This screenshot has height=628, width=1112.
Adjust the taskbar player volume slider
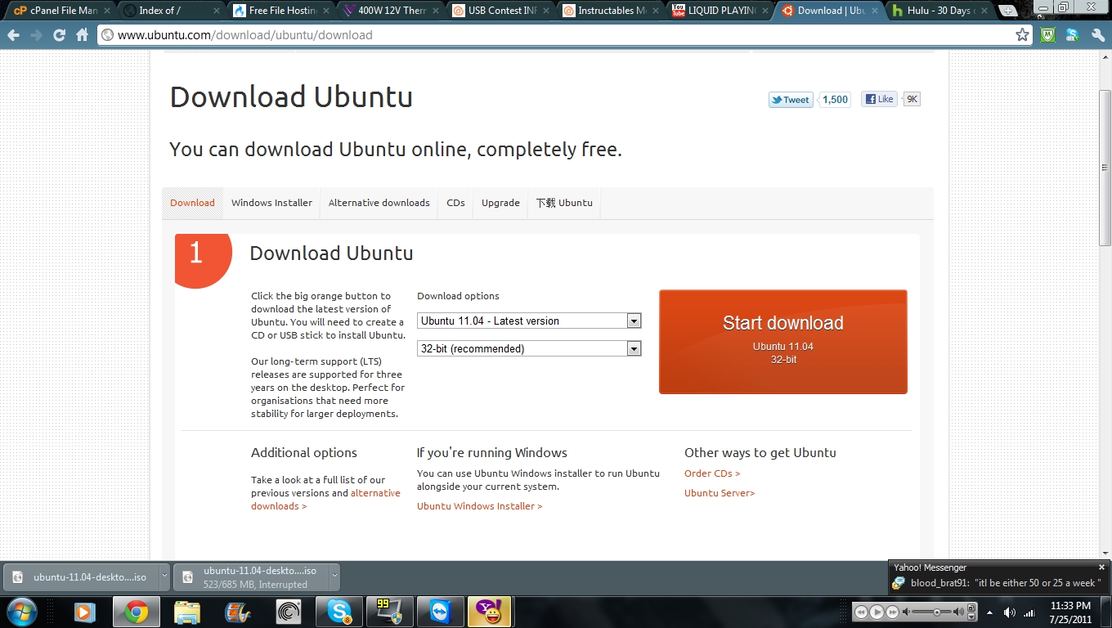click(937, 612)
